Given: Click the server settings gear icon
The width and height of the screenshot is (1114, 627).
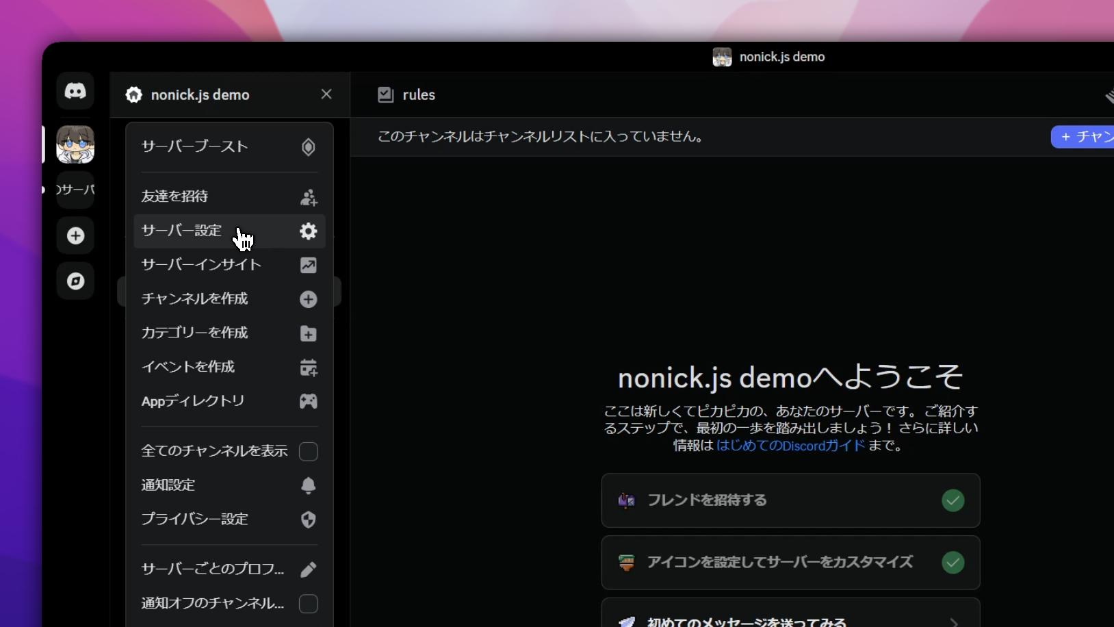Looking at the screenshot, I should point(309,231).
